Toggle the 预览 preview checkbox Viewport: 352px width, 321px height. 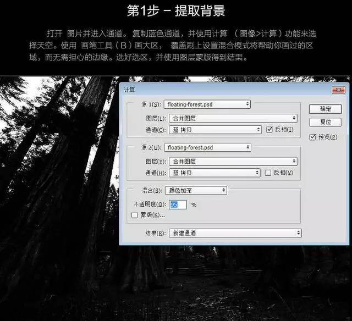(x=313, y=137)
